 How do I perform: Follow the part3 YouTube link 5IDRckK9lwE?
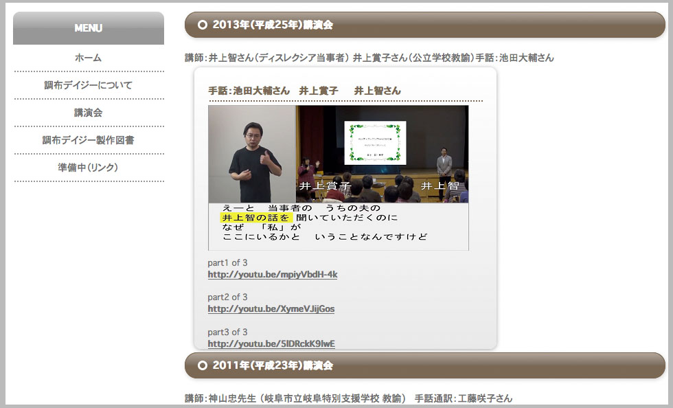click(271, 343)
